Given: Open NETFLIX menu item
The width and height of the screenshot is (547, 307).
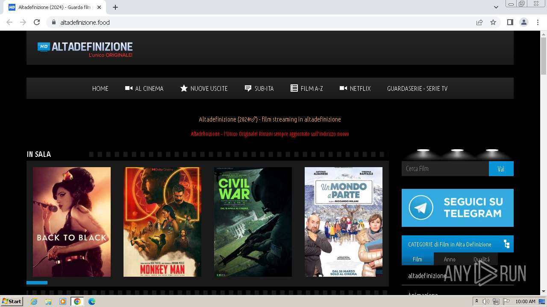Looking at the screenshot, I should (x=355, y=88).
